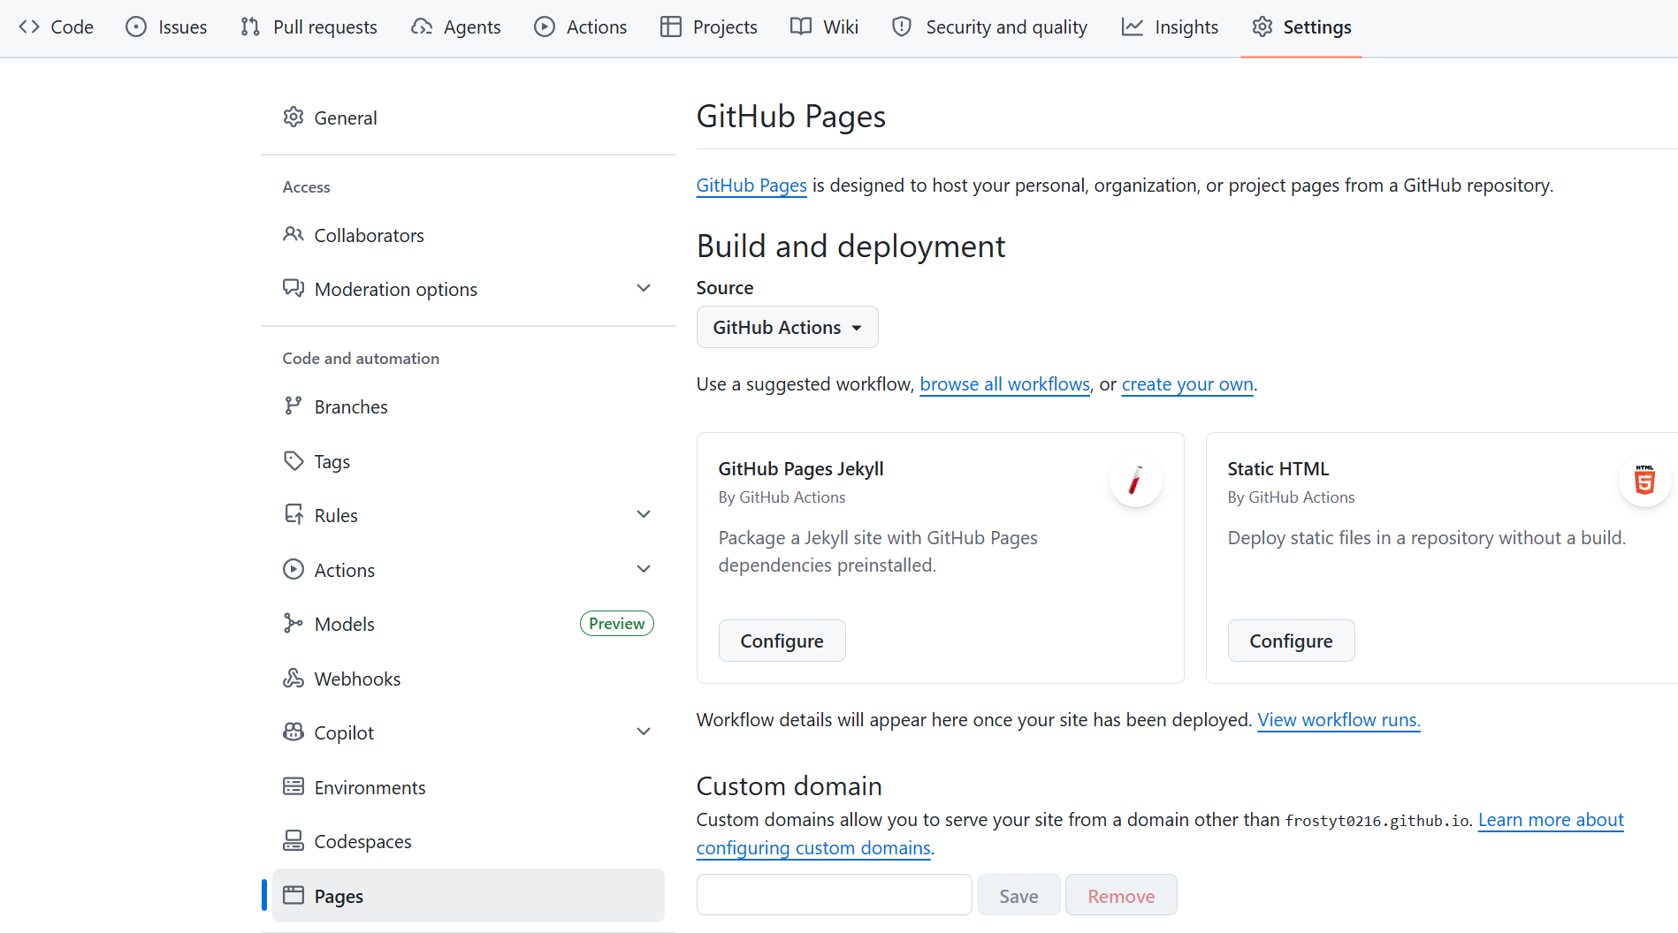1678x933 pixels.
Task: Click the Pages browser icon in sidebar
Action: (x=294, y=895)
